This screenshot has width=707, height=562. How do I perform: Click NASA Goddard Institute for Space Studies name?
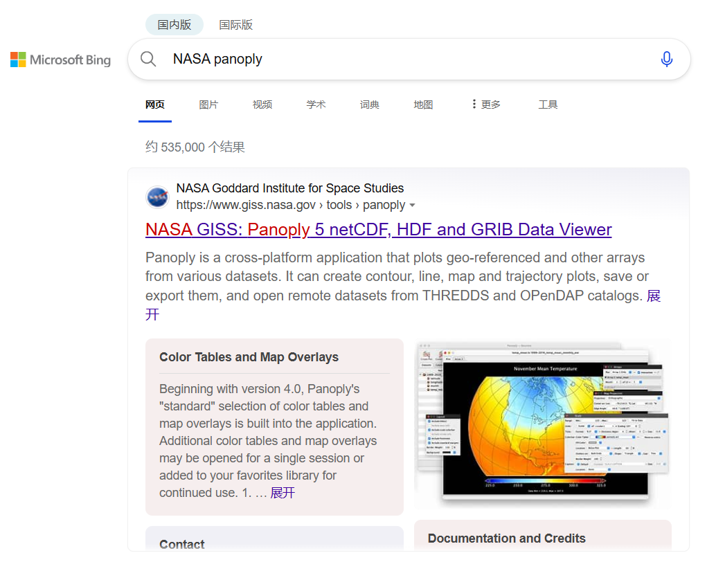[x=290, y=188]
